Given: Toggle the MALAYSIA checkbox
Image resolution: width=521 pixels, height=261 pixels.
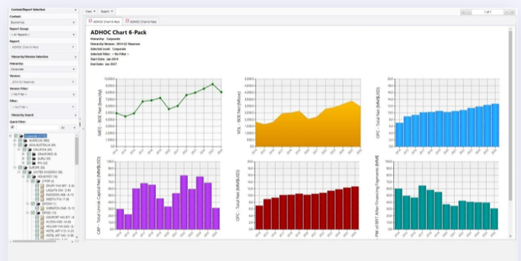Looking at the screenshot, I should (x=24, y=150).
